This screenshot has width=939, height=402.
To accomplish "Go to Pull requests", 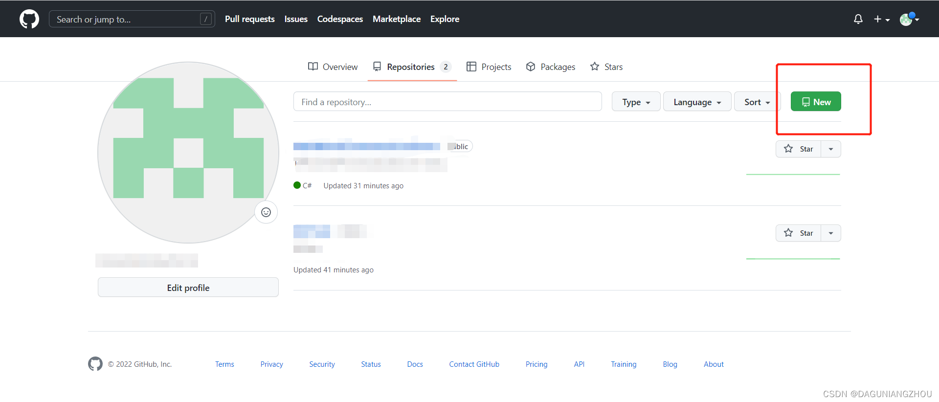I will click(x=250, y=19).
